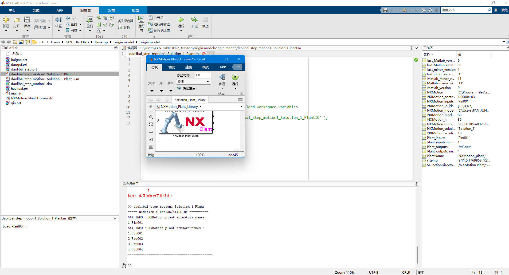Run Code Analyzer via the 分析 icon
Screen dimensions: 509x275
(126, 27)
